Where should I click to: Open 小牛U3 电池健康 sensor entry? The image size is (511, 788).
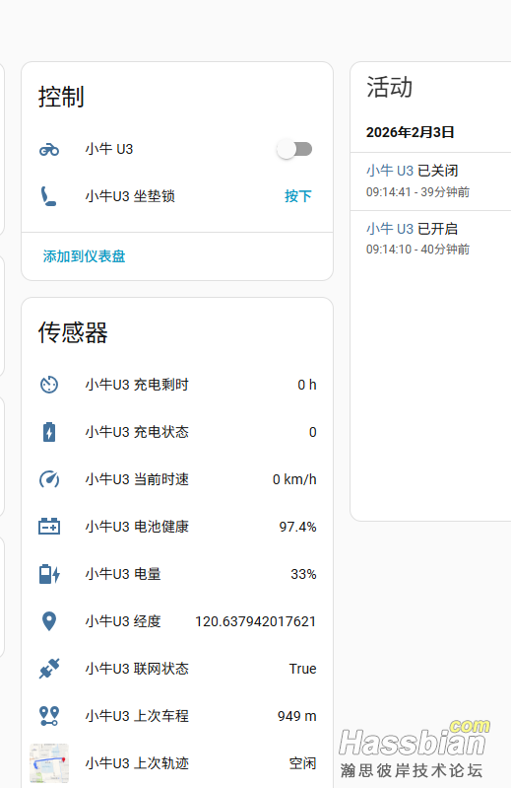(x=177, y=527)
